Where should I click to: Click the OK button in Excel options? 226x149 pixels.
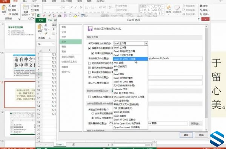(186, 135)
